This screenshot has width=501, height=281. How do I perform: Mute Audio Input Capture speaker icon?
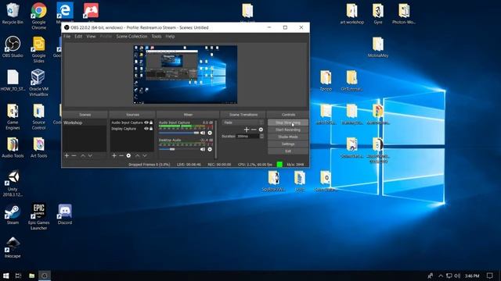point(203,133)
